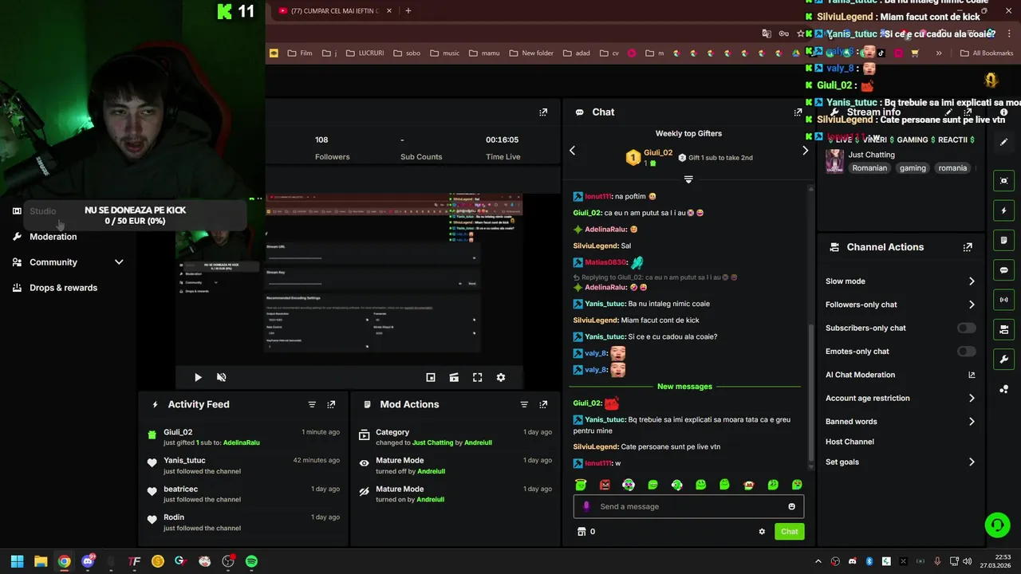The width and height of the screenshot is (1021, 574).
Task: Open Drops & rewards sidebar section
Action: [63, 288]
